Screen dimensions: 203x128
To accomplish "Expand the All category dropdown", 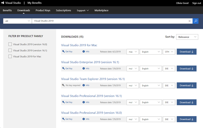I will coord(17,21).
